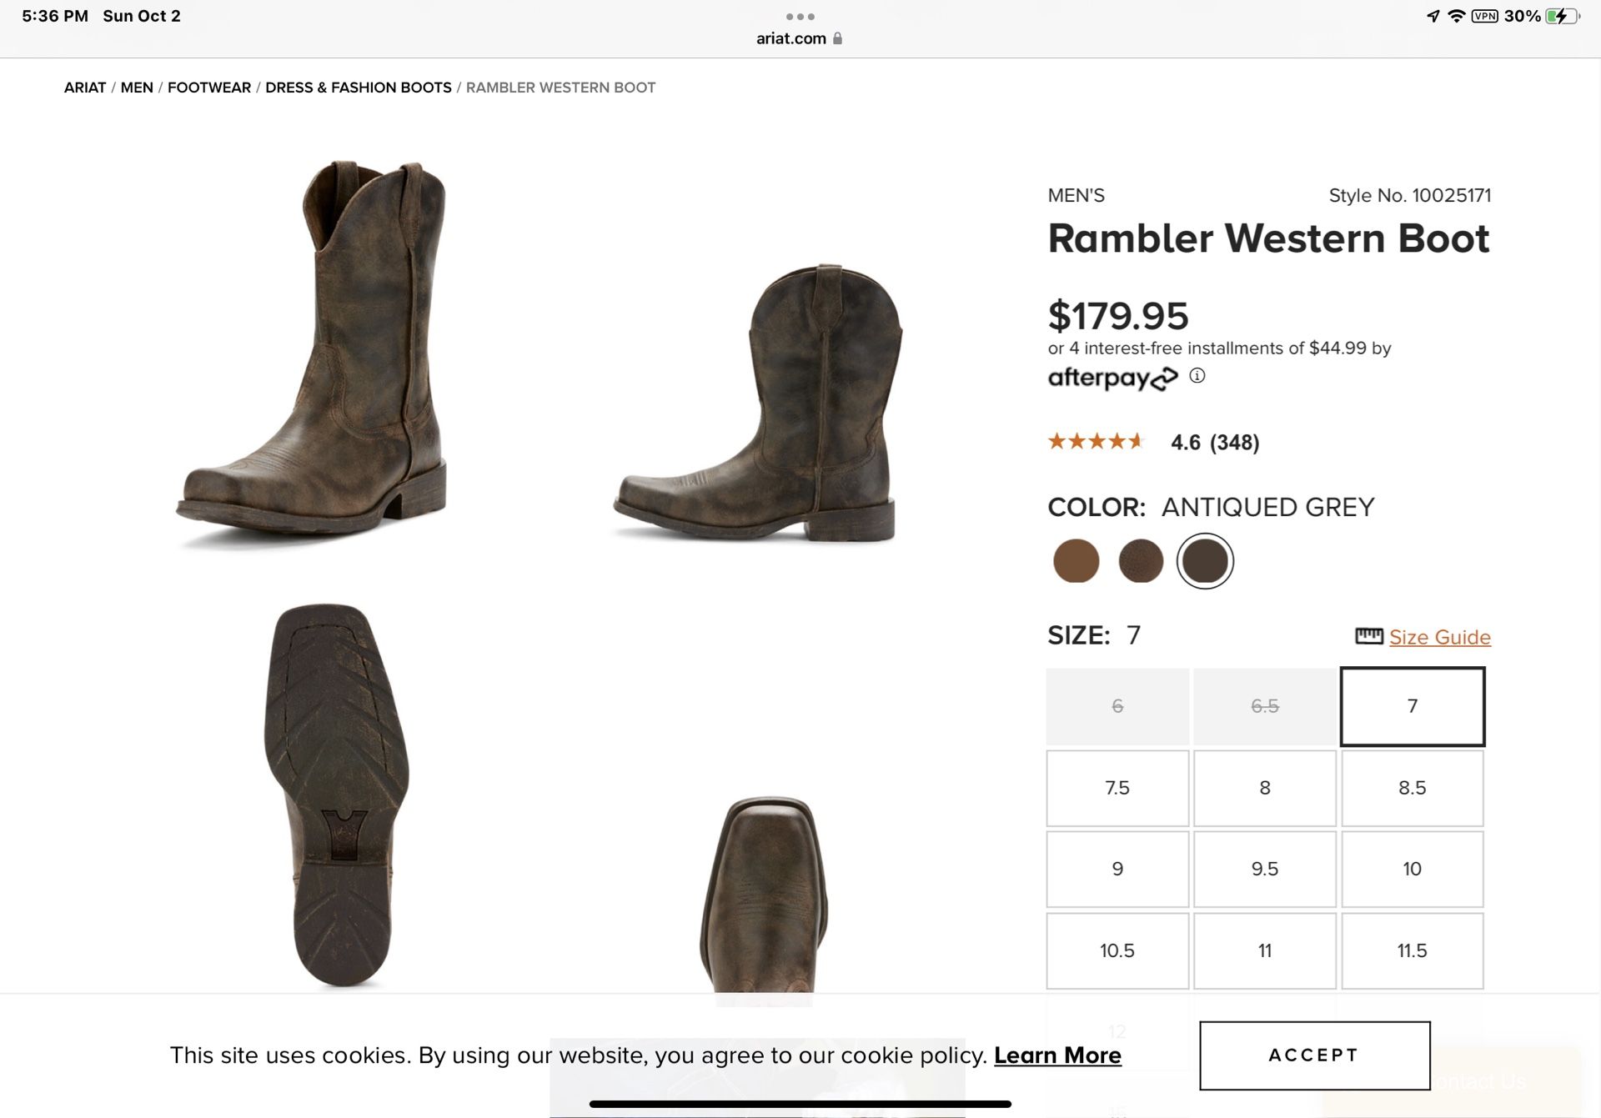Choose size 7
Viewport: 1601px width, 1118px height.
coord(1413,706)
